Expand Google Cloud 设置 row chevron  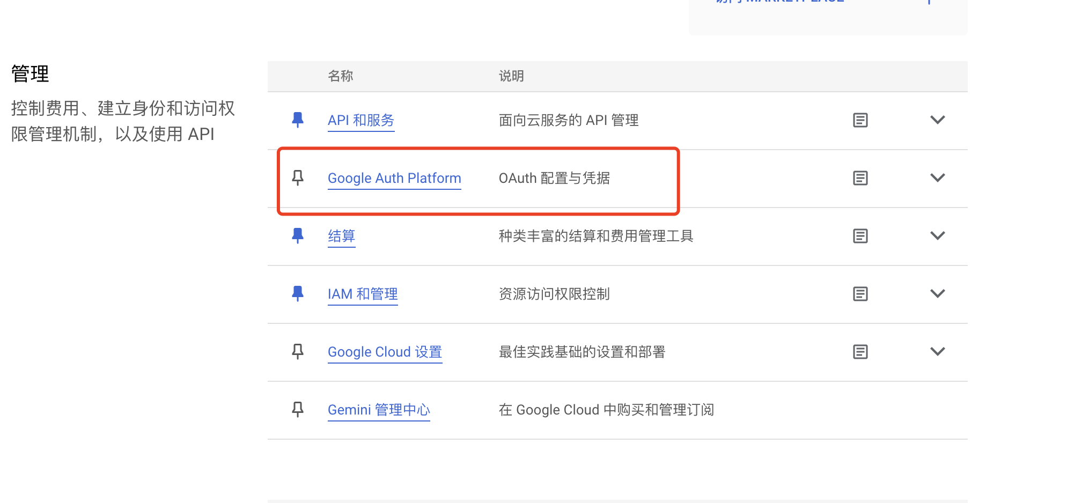pos(937,352)
